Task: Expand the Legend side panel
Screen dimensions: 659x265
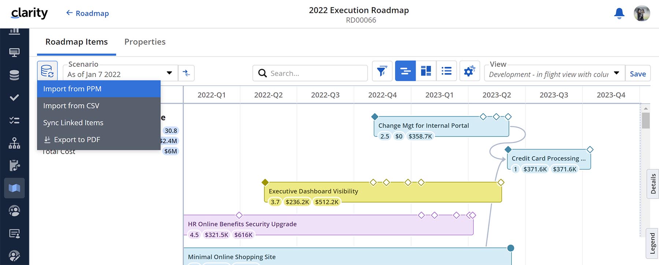Action: 653,243
